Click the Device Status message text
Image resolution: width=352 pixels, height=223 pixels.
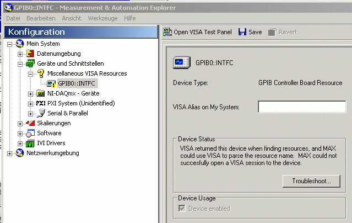point(258,156)
